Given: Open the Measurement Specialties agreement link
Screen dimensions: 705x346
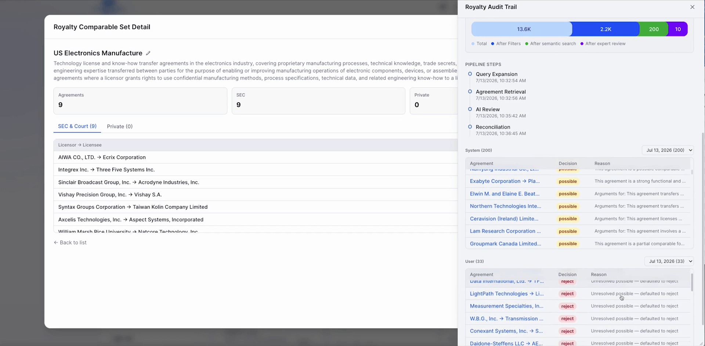Looking at the screenshot, I should pos(506,306).
